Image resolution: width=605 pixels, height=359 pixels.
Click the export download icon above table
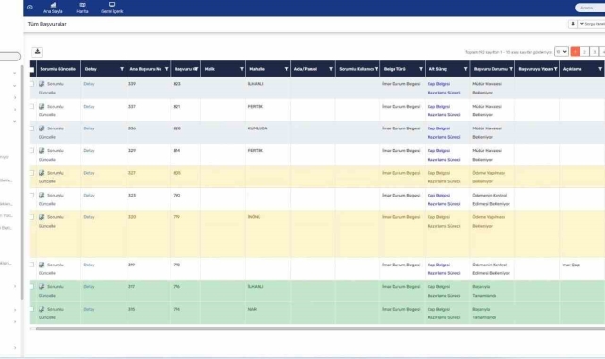tap(37, 52)
